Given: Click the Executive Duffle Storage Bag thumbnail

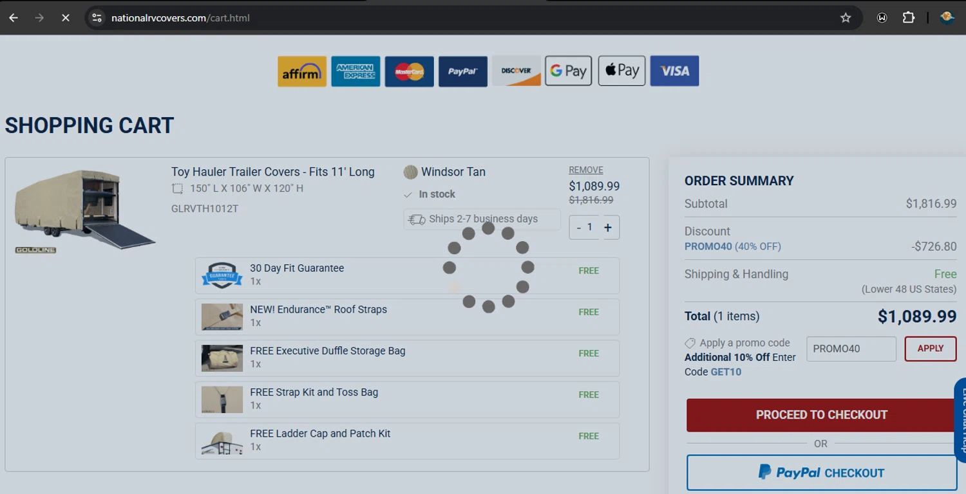Looking at the screenshot, I should pos(222,358).
